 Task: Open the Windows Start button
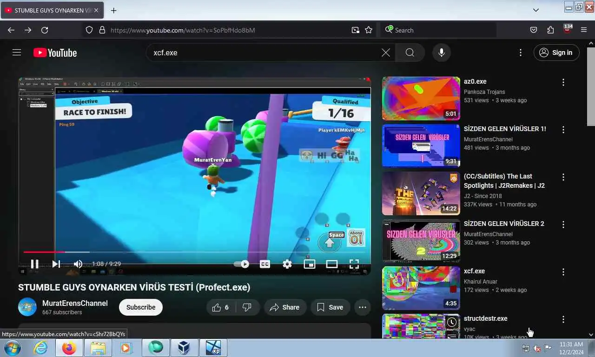coord(12,348)
